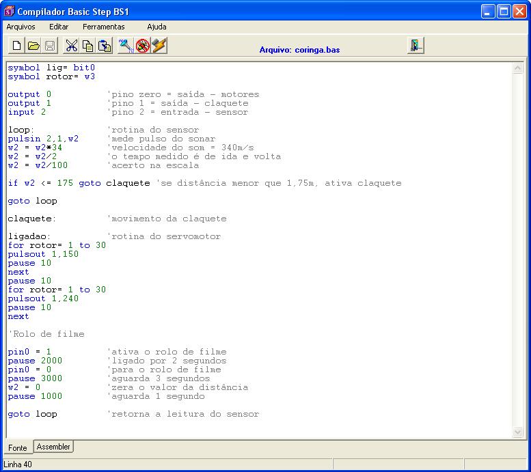Click the 'pin0 = 0' line
531x472 pixels.
click(29, 370)
